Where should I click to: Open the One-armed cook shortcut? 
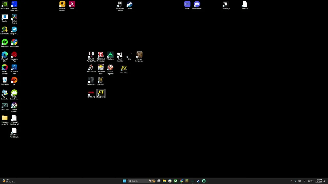[101, 69]
